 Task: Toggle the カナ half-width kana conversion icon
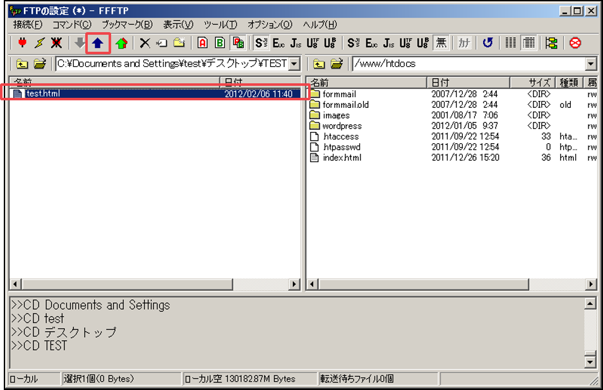coord(464,43)
